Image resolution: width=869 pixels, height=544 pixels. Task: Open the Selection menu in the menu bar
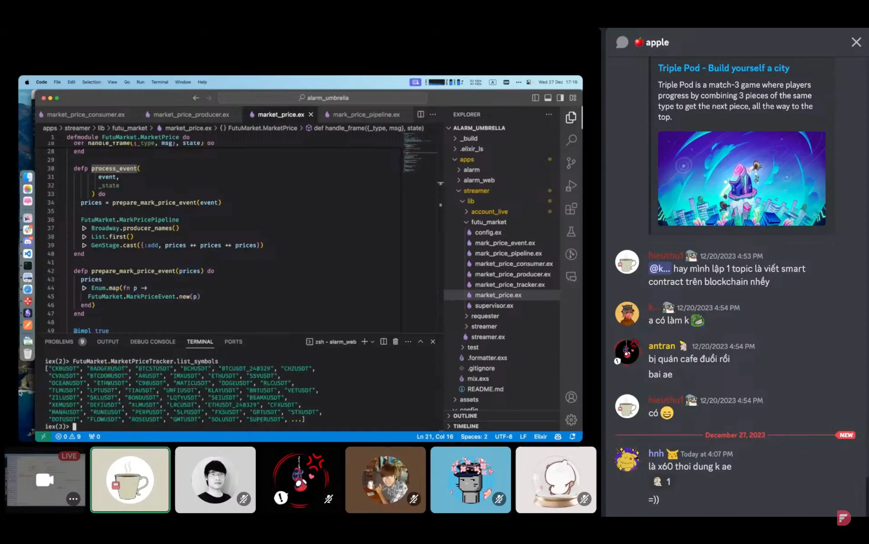click(x=91, y=82)
